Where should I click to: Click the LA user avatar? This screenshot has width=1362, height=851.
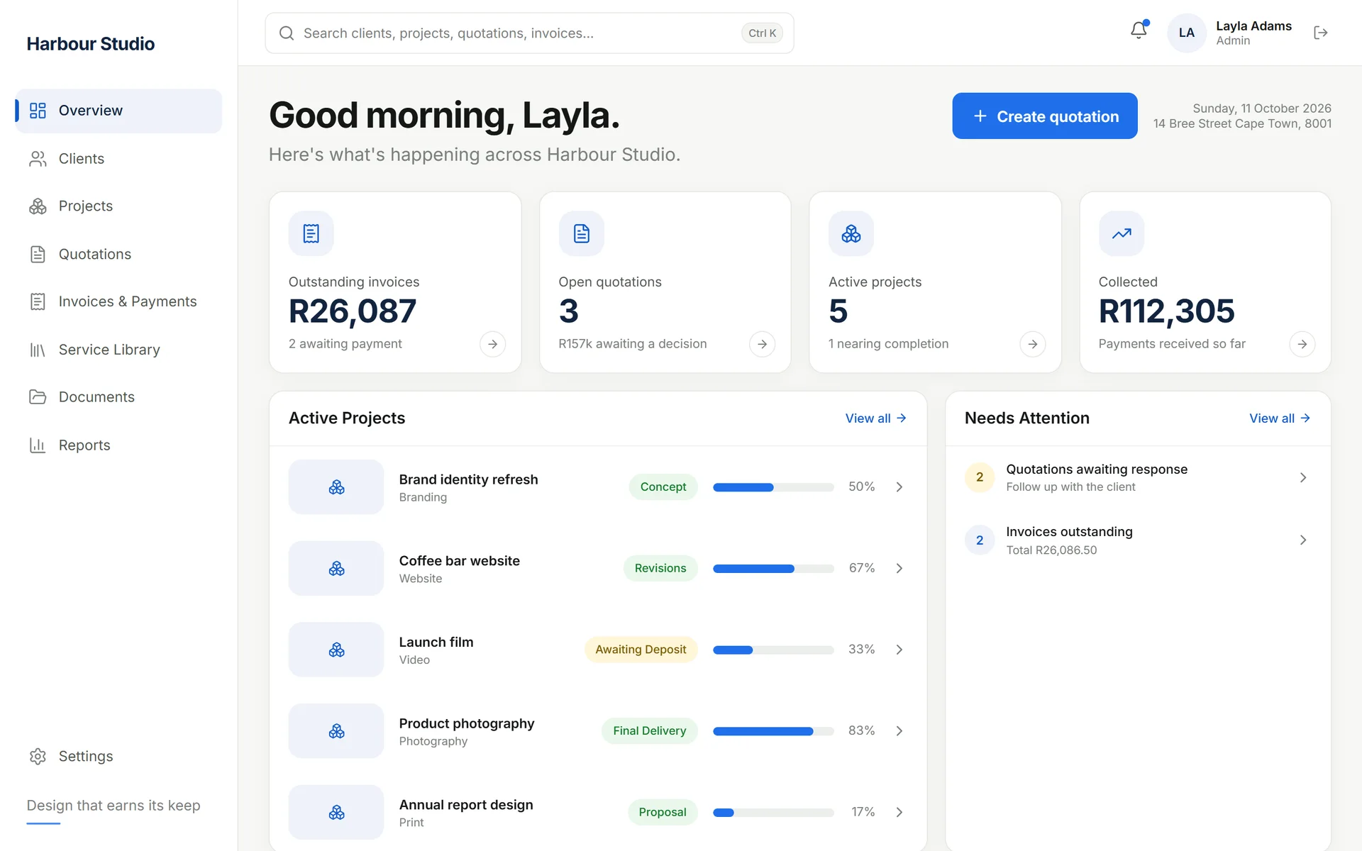pos(1187,33)
